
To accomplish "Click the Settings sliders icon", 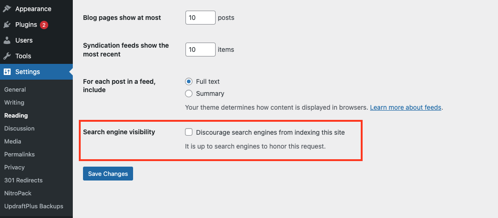I will (x=7, y=72).
